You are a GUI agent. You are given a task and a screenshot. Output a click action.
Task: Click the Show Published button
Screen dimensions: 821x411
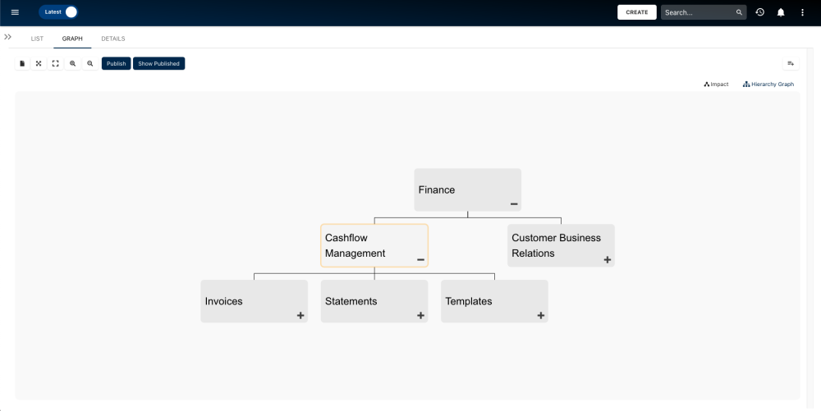tap(158, 63)
